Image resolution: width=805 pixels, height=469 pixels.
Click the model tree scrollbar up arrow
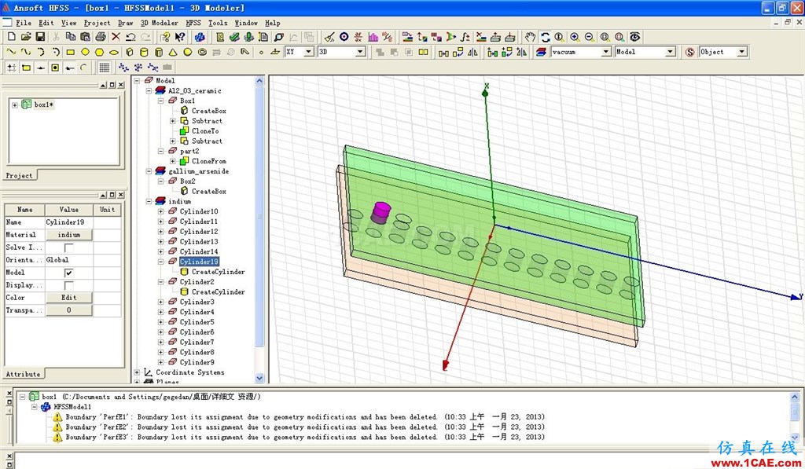259,81
